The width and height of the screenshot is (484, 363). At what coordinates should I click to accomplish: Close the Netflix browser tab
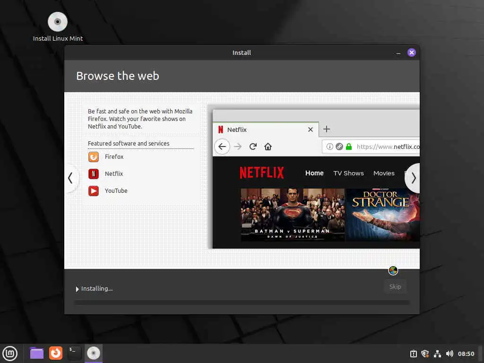click(x=311, y=130)
